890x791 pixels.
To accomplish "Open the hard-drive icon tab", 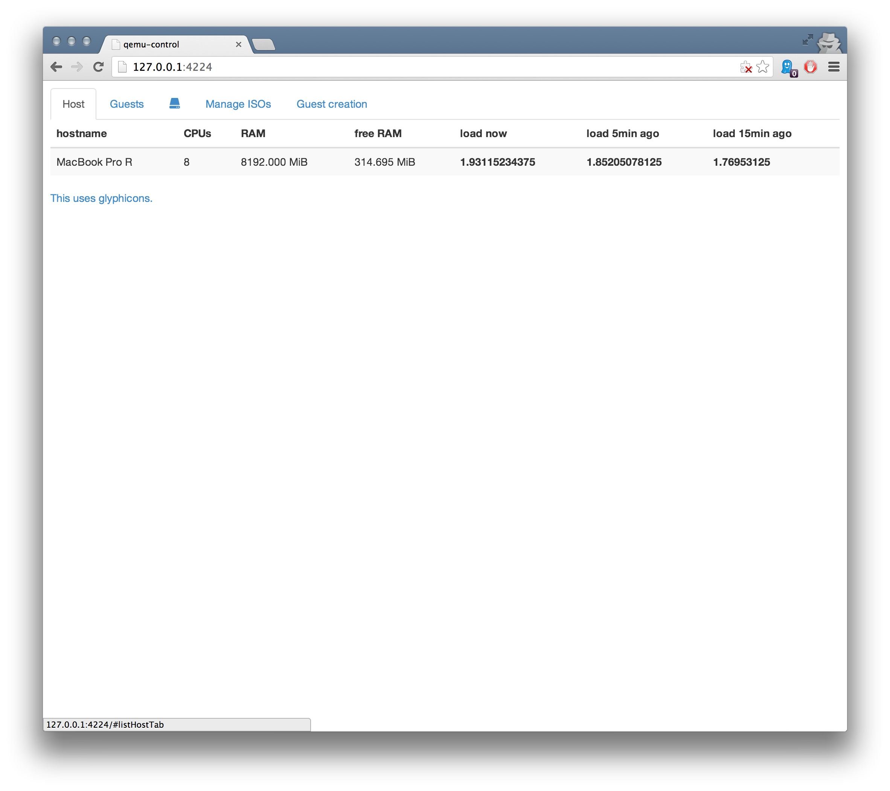I will pyautogui.click(x=175, y=104).
